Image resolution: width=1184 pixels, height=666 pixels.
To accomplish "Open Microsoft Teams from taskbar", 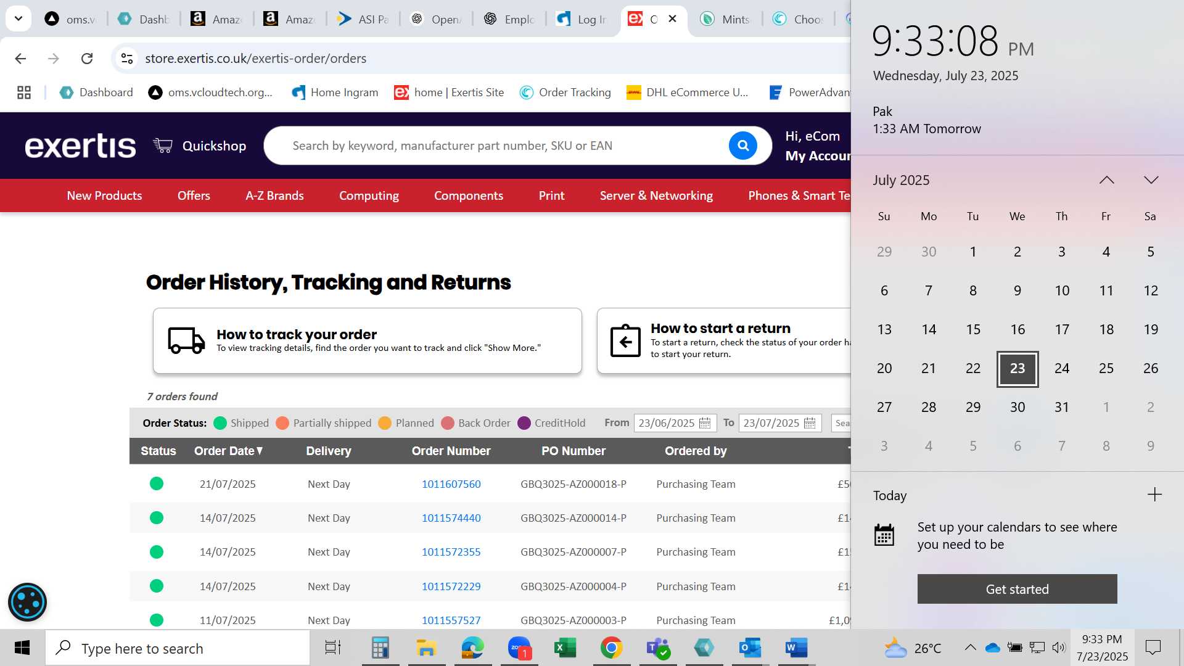I will (x=658, y=648).
